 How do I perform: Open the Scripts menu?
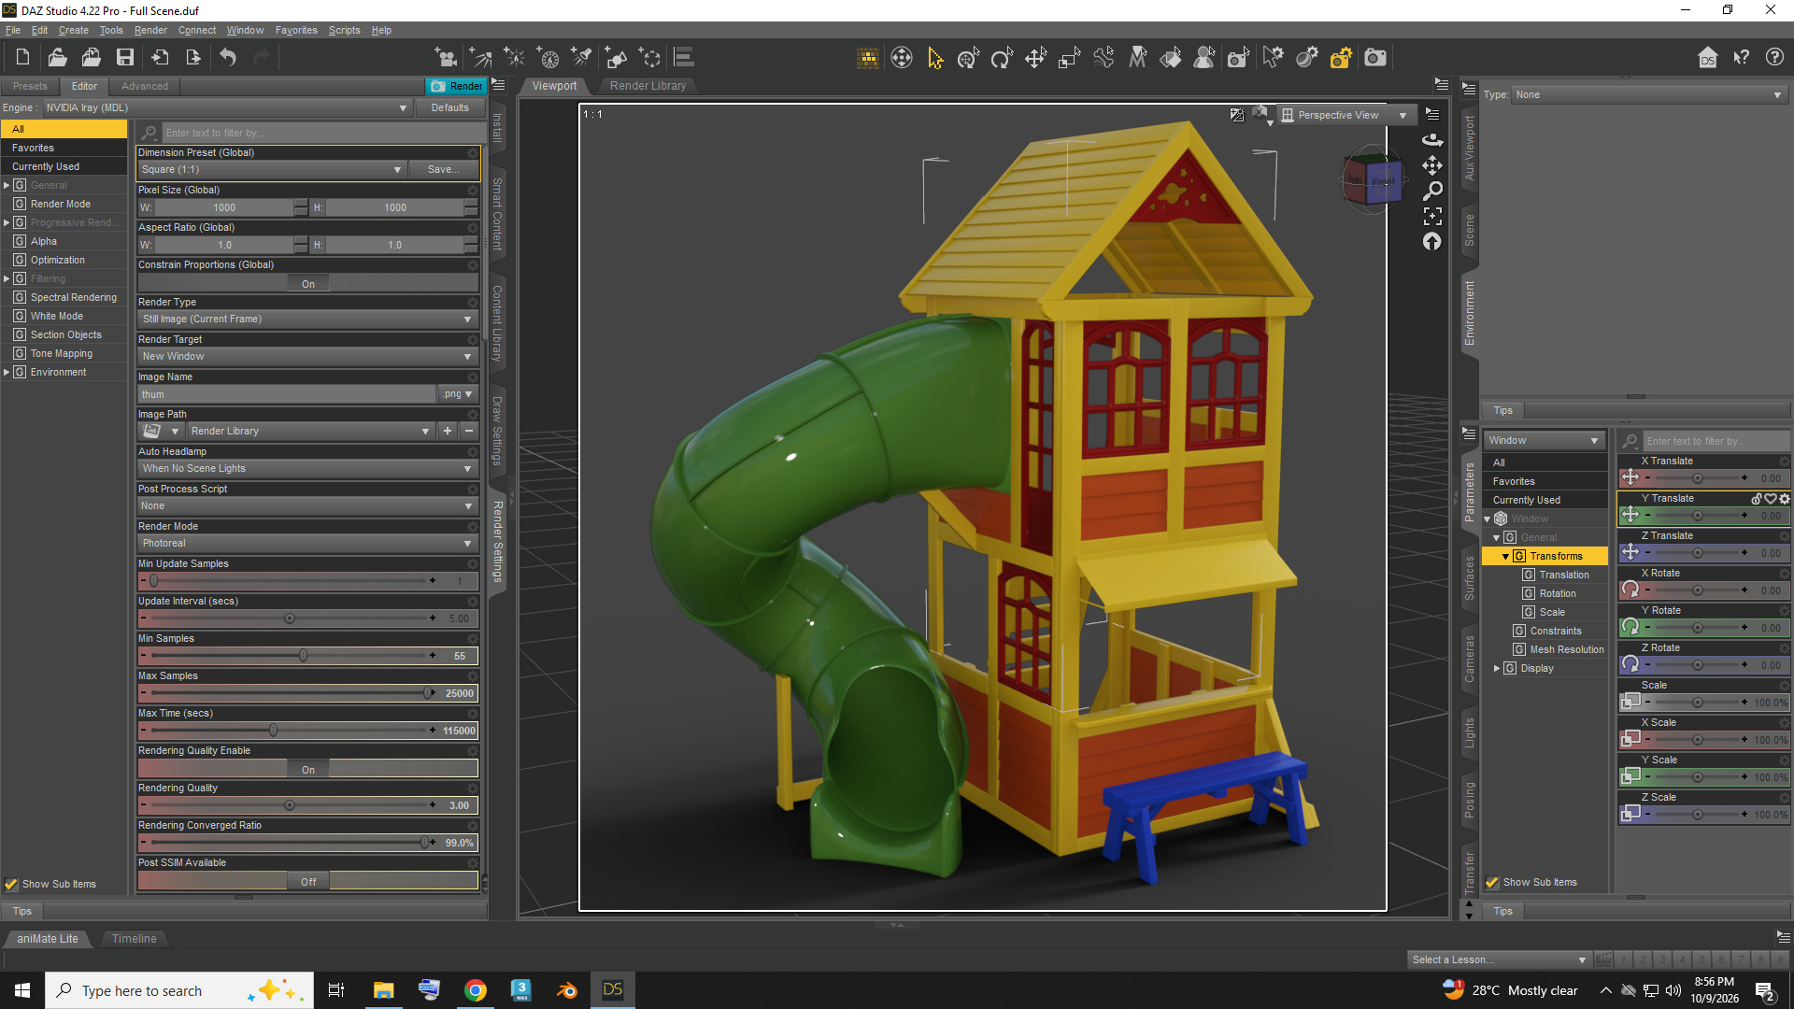click(344, 30)
